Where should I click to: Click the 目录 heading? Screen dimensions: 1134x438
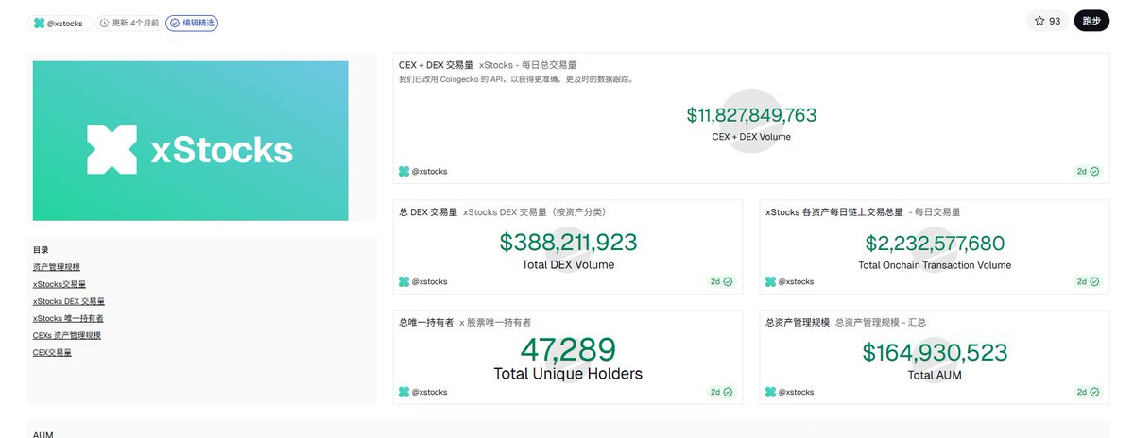(x=41, y=250)
